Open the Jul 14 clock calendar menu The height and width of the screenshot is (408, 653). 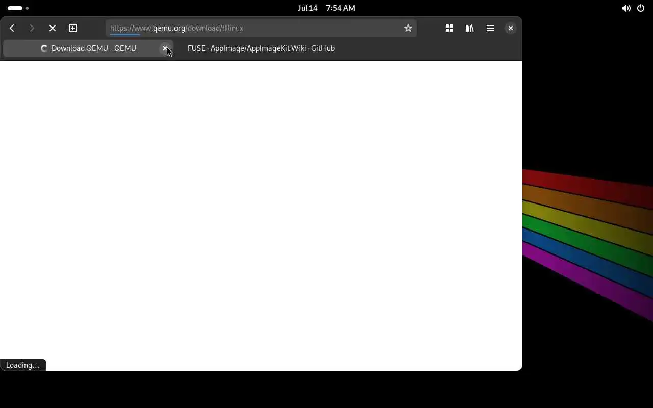tap(326, 8)
